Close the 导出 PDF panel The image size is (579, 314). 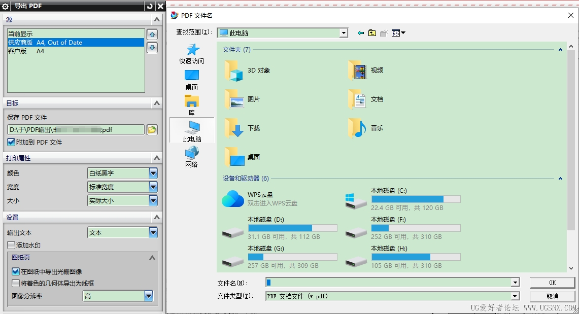[x=160, y=6]
